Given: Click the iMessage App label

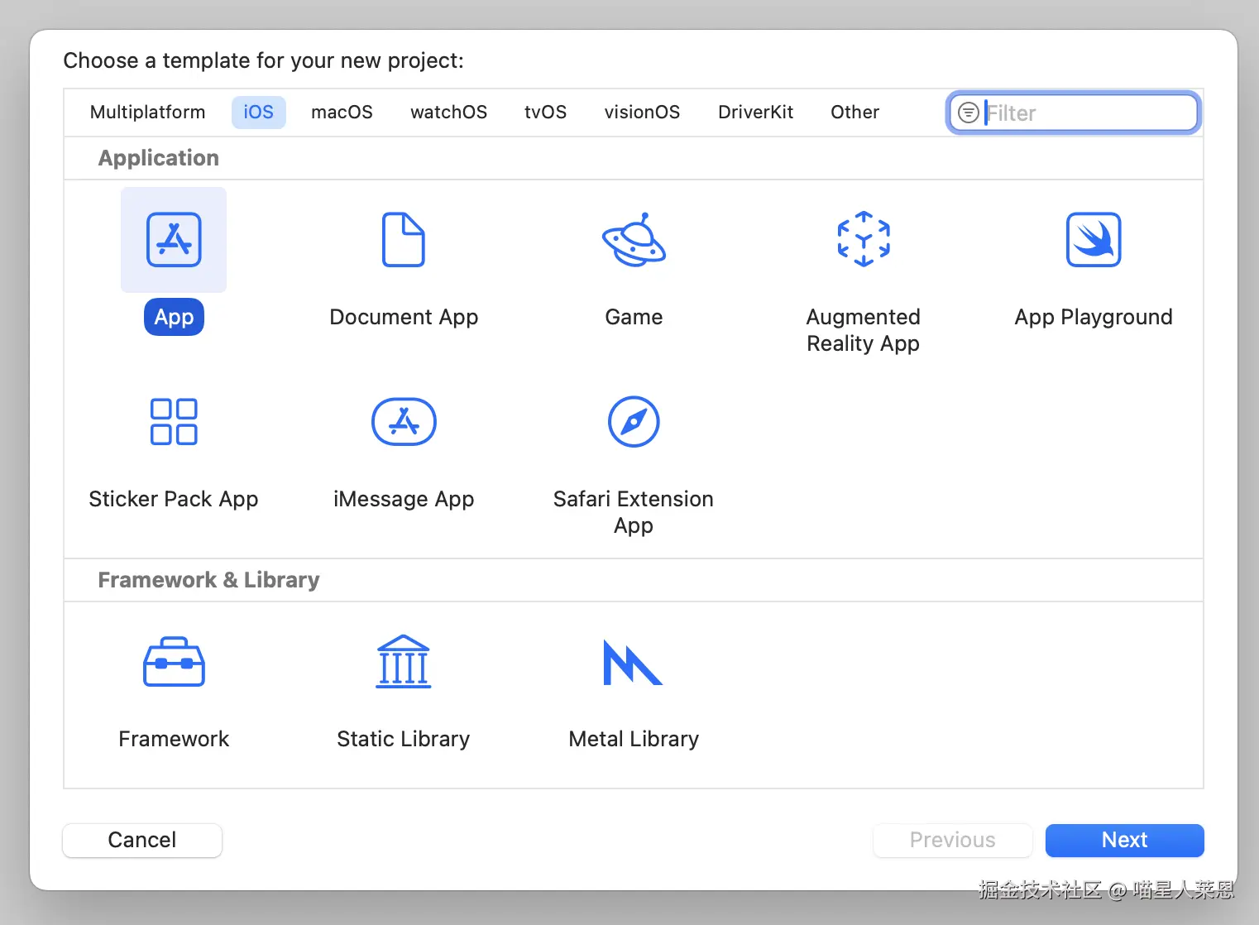Looking at the screenshot, I should pos(404,500).
